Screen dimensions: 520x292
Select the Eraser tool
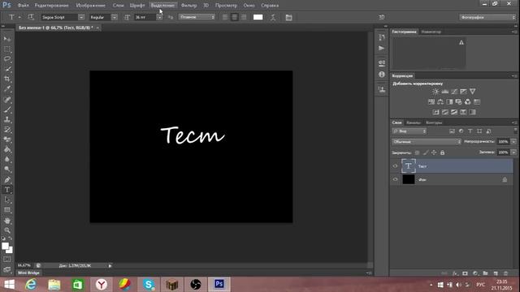point(7,140)
